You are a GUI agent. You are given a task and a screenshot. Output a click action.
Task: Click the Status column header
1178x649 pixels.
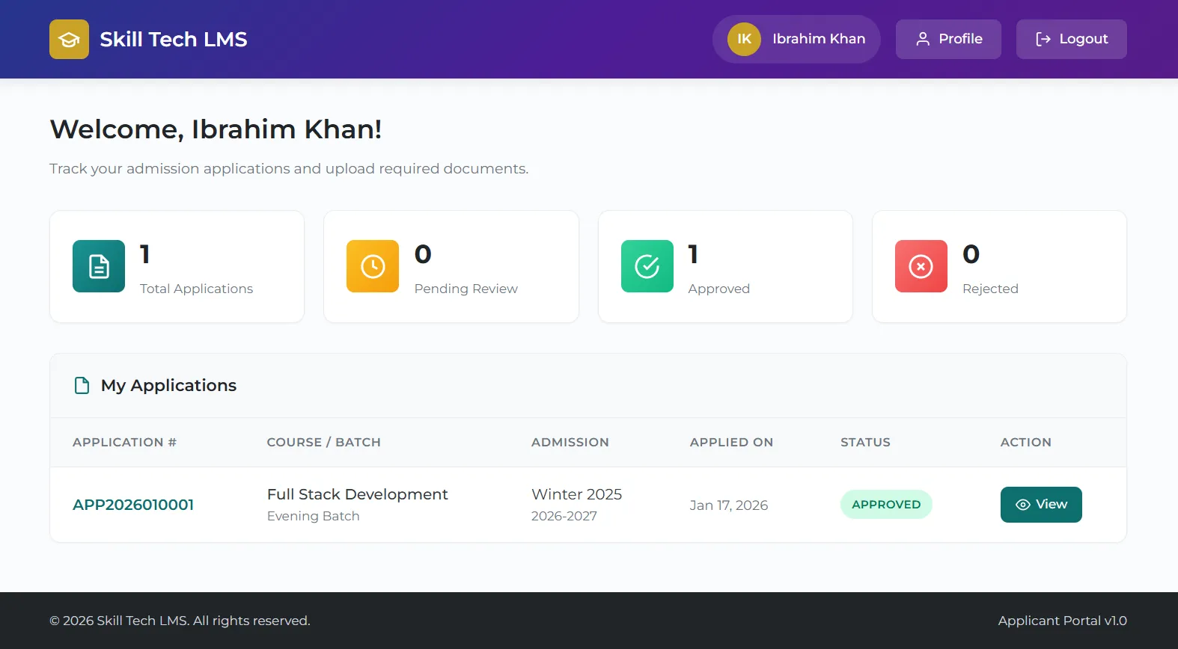(x=865, y=442)
